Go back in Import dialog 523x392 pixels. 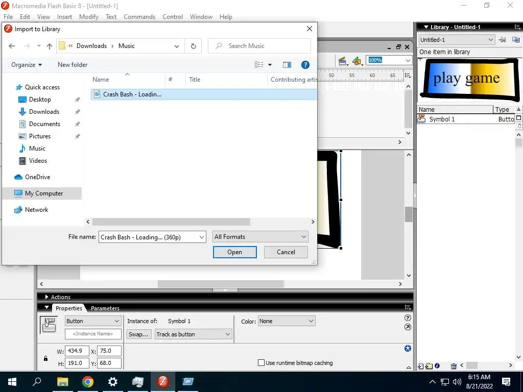(12, 46)
